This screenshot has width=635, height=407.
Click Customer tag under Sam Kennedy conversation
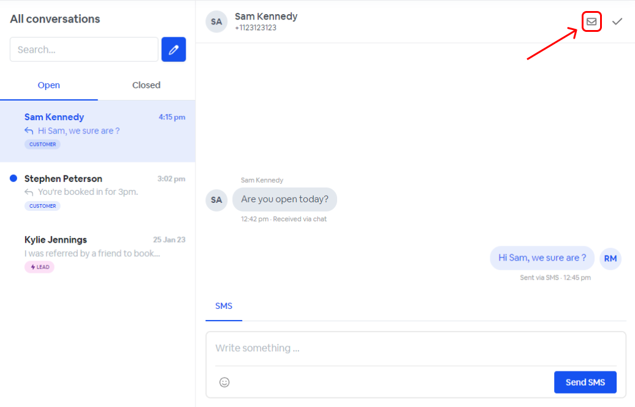pos(42,145)
